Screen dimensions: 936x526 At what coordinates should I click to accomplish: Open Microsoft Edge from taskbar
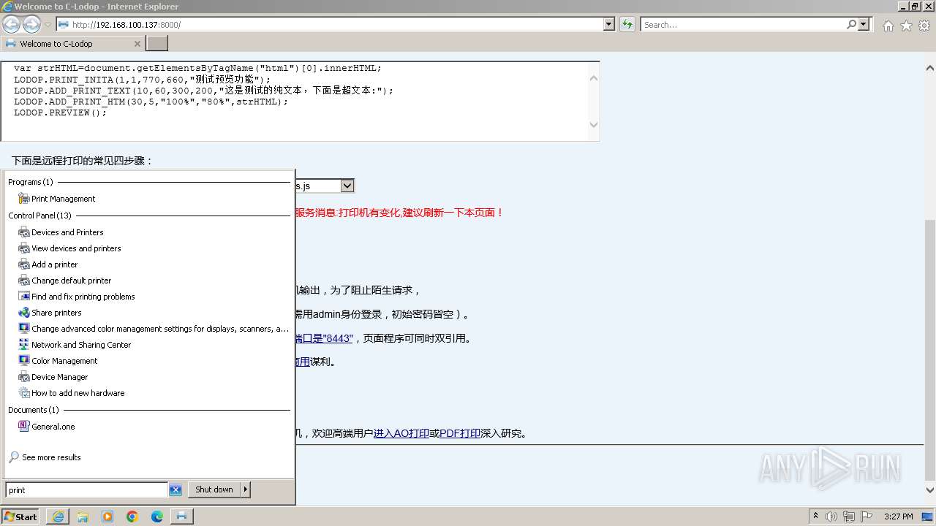click(157, 517)
